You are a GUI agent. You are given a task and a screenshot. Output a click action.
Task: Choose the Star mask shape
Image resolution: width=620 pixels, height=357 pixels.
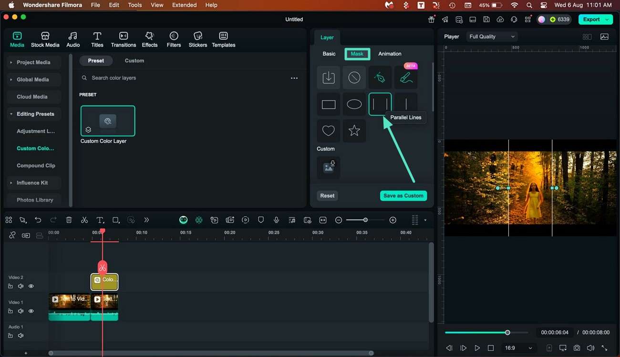point(354,131)
